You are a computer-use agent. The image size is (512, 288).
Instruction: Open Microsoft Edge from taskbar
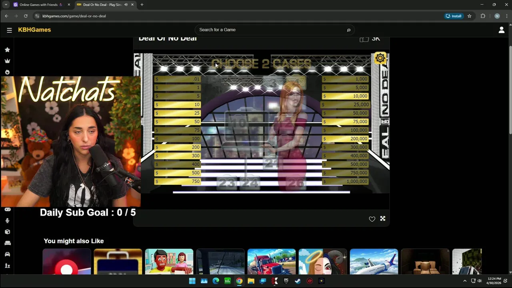pos(216,281)
